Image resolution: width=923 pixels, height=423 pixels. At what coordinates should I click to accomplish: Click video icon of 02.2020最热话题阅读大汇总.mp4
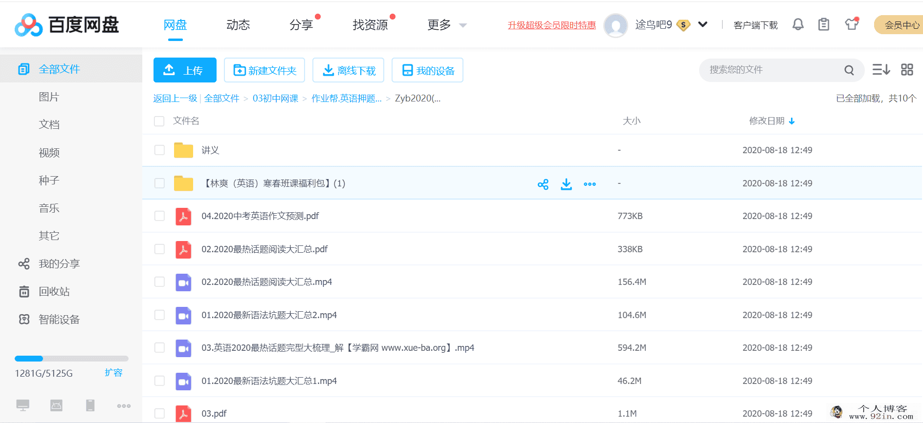coord(183,282)
